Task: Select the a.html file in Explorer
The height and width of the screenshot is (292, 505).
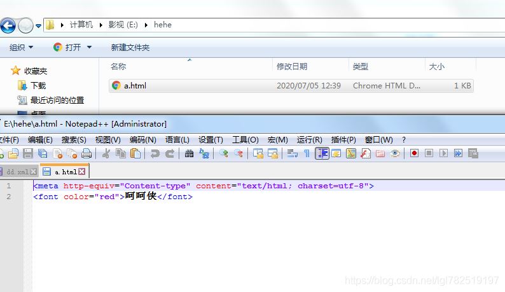Action: tap(291, 86)
